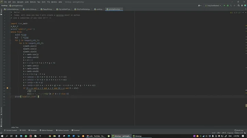
Task: Open the Navigate menu
Action: pos(20,2)
